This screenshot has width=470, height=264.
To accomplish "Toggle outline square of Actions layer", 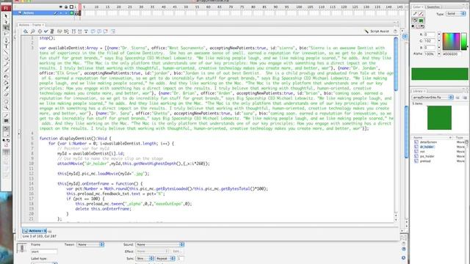I will pyautogui.click(x=72, y=13).
